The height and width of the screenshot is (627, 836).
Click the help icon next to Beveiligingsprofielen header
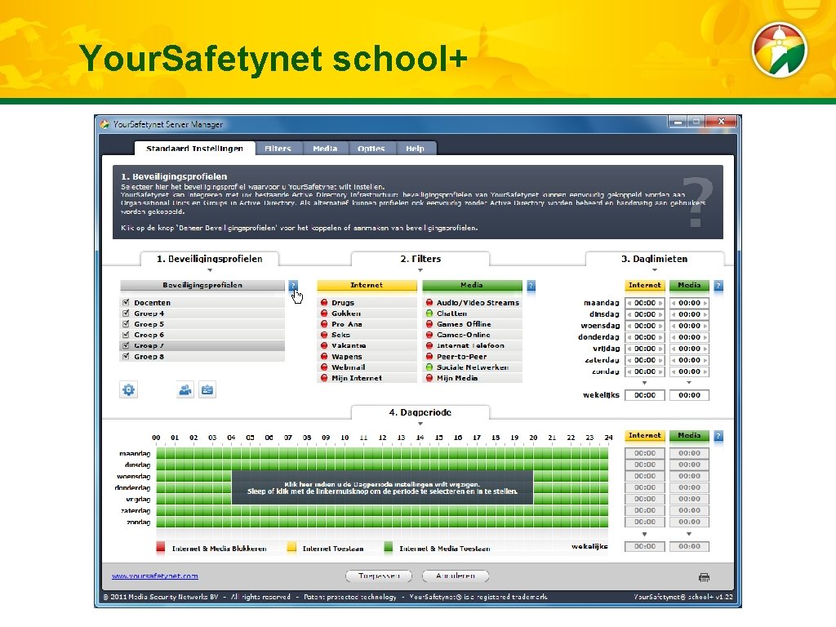pos(293,286)
